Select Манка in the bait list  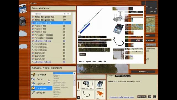coord(56,91)
